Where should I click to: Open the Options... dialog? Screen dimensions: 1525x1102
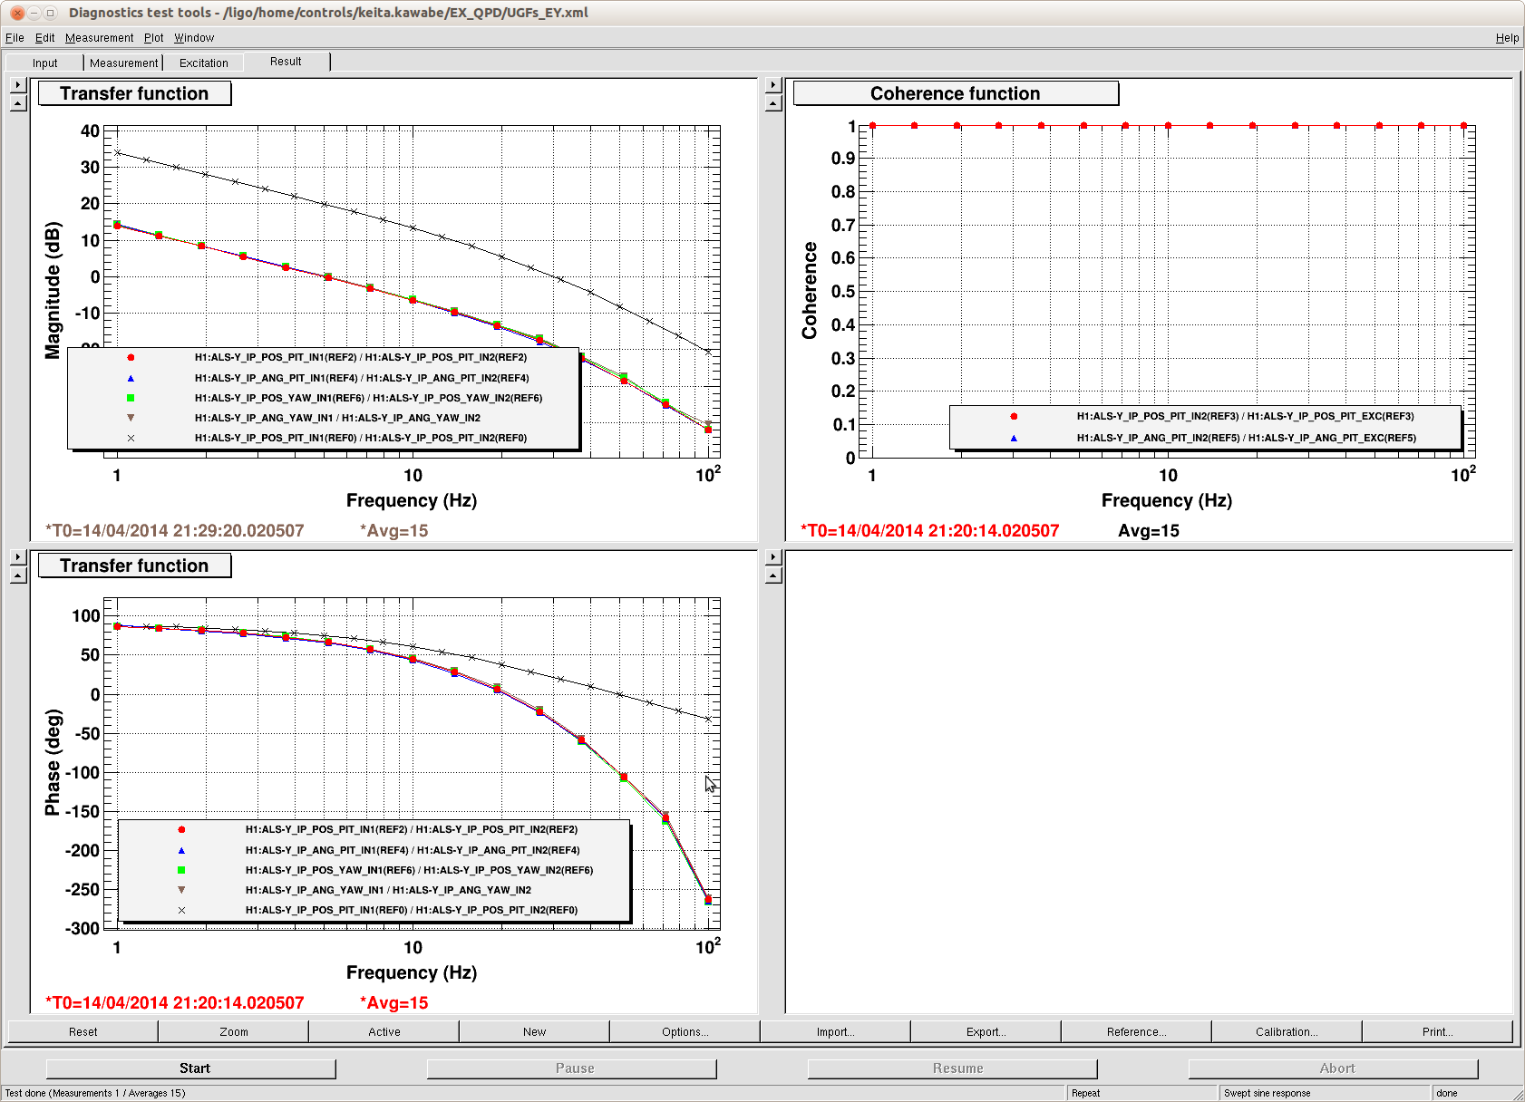[685, 1031]
